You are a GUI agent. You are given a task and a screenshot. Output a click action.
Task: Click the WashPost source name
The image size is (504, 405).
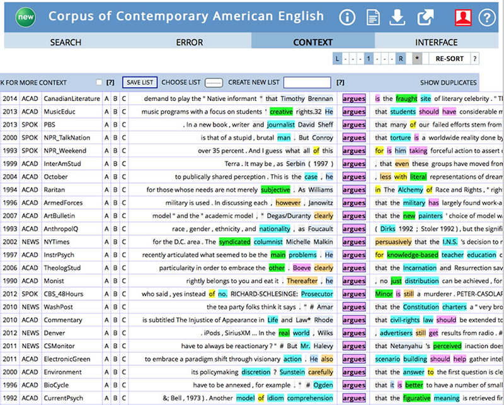58,307
